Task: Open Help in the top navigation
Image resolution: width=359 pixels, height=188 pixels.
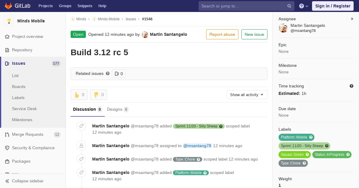Action: (102, 6)
